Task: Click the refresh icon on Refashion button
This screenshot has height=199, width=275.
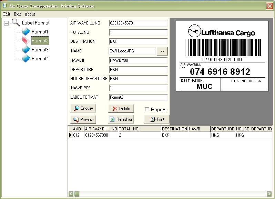Action: pyautogui.click(x=112, y=119)
